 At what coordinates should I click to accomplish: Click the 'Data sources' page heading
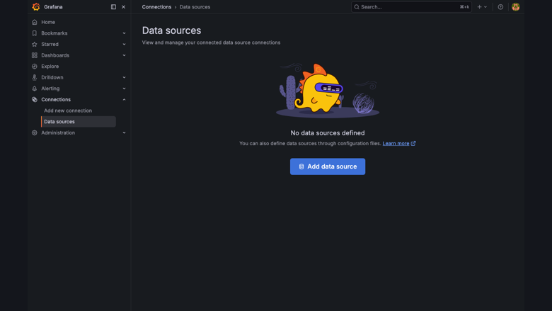(171, 30)
